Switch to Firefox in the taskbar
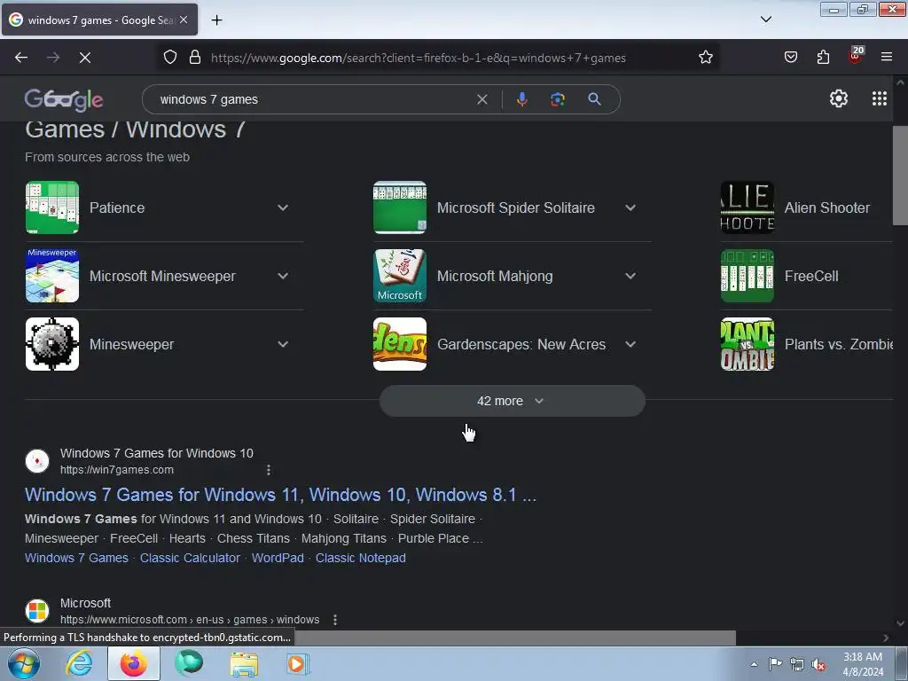The width and height of the screenshot is (908, 681). (x=133, y=663)
